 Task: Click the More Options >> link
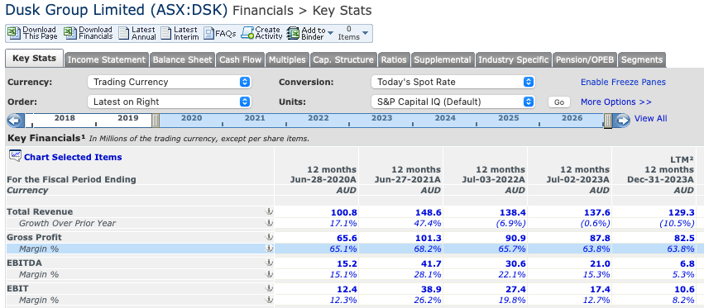(616, 102)
